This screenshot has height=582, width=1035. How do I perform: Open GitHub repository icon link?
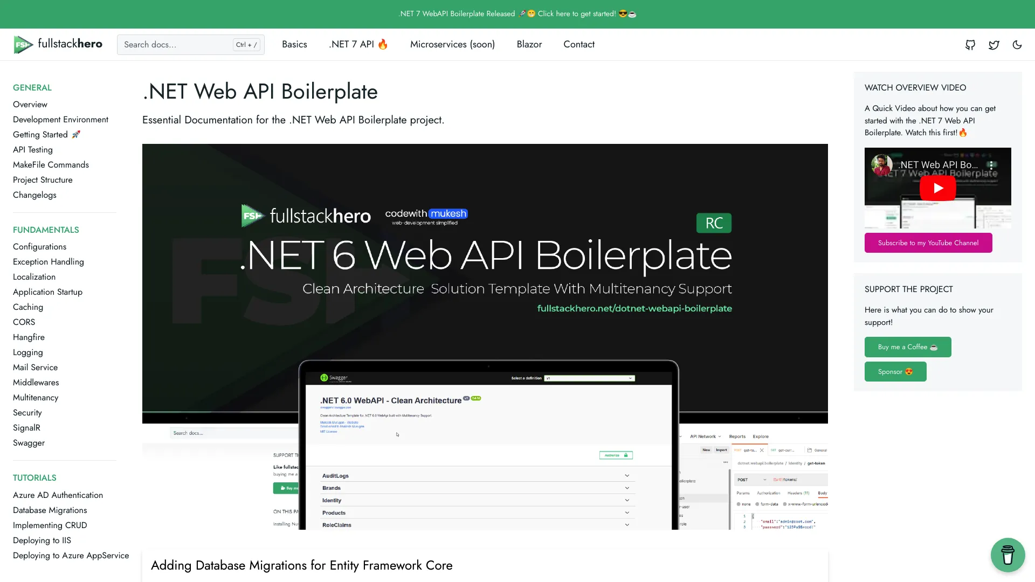970,44
